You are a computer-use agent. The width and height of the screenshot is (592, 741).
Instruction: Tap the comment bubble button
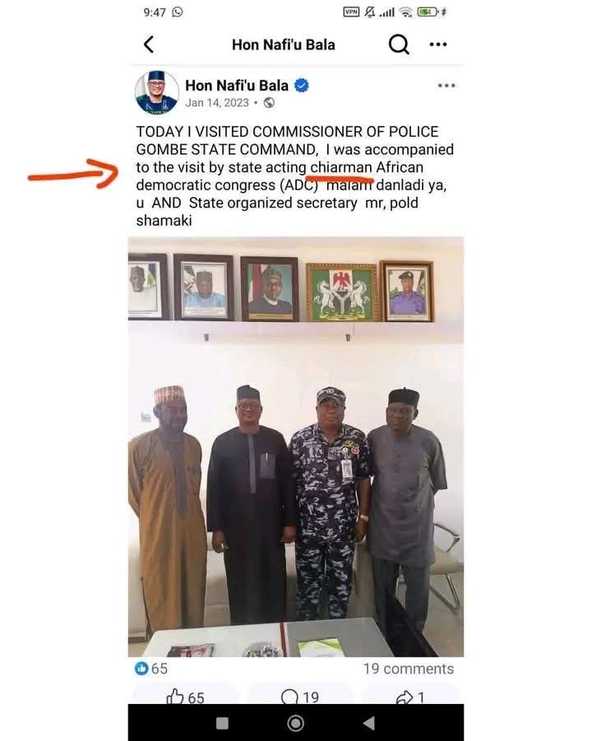299,697
